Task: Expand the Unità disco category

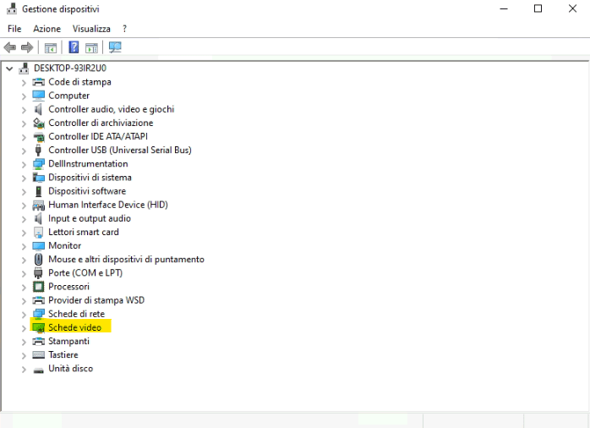Action: [x=24, y=369]
